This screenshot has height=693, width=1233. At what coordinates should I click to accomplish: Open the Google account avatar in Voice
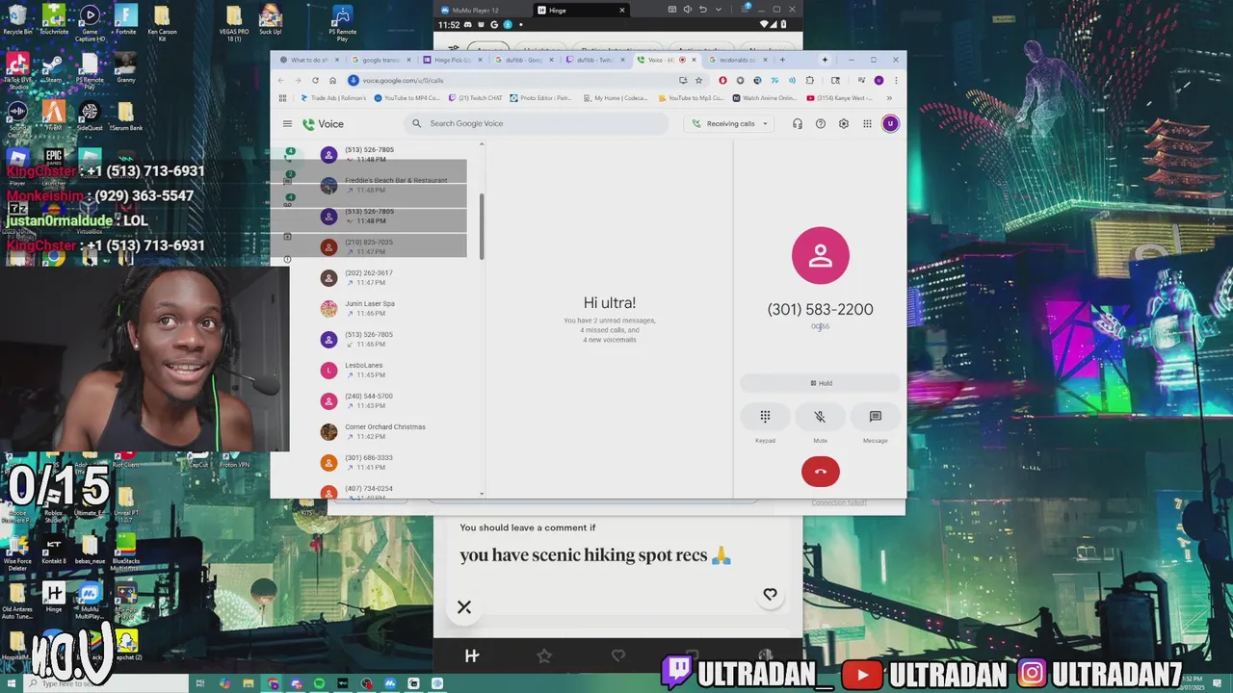click(890, 123)
